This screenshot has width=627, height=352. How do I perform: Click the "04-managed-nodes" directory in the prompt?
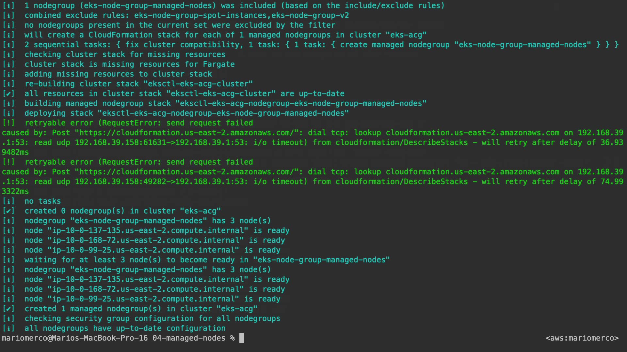point(189,338)
